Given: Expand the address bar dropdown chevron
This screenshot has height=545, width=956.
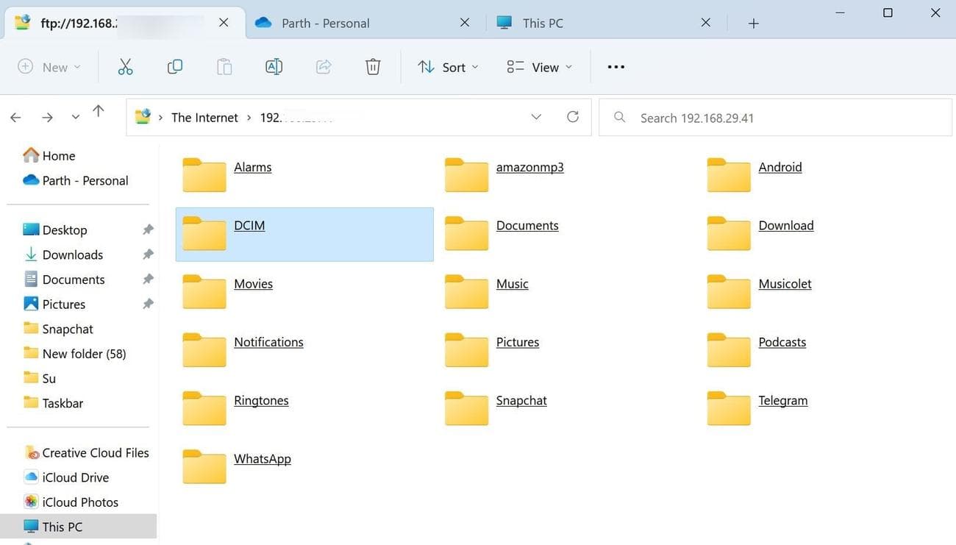Looking at the screenshot, I should 536,116.
